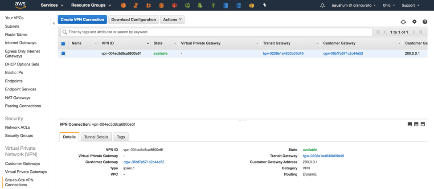
Task: Go to next page of results
Action: [414, 32]
